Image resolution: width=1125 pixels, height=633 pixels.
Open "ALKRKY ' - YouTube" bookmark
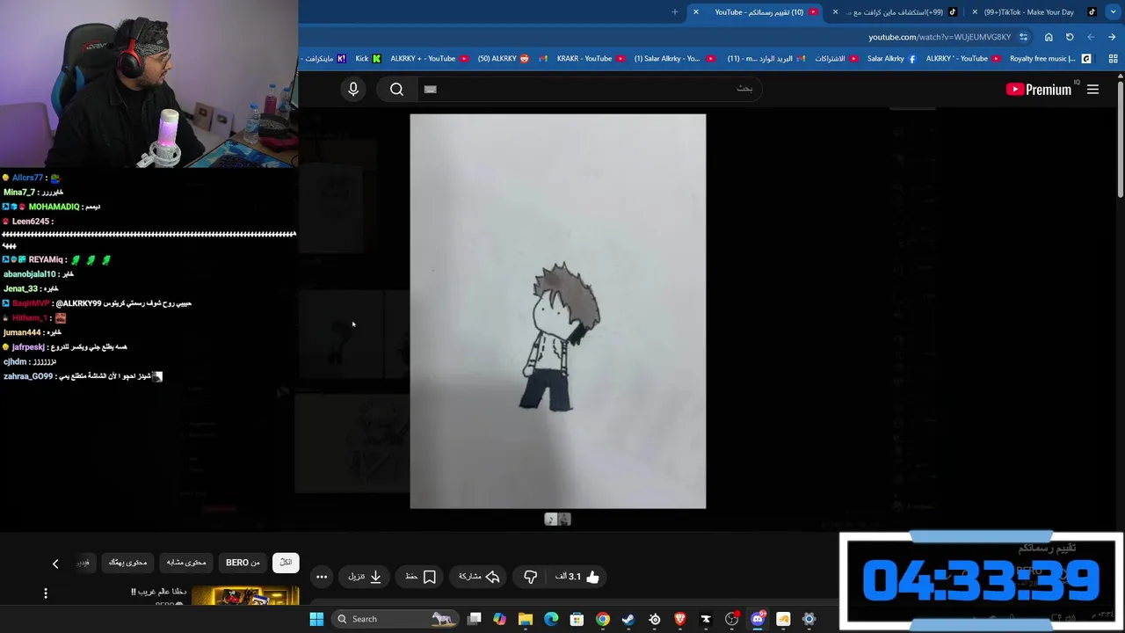click(962, 59)
